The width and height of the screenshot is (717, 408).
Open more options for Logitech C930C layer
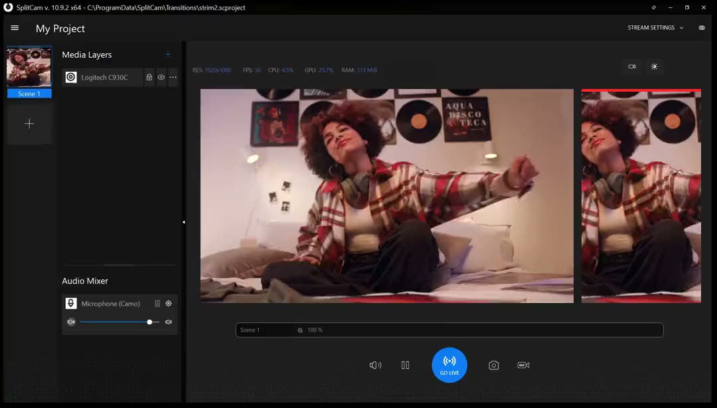coord(173,77)
